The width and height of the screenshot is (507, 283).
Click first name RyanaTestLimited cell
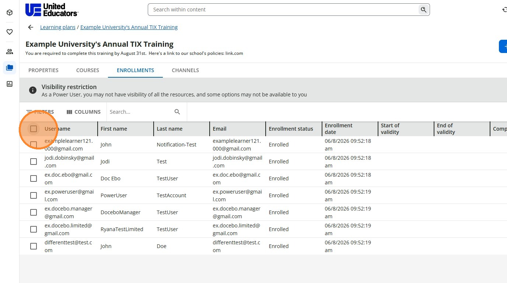(x=122, y=229)
